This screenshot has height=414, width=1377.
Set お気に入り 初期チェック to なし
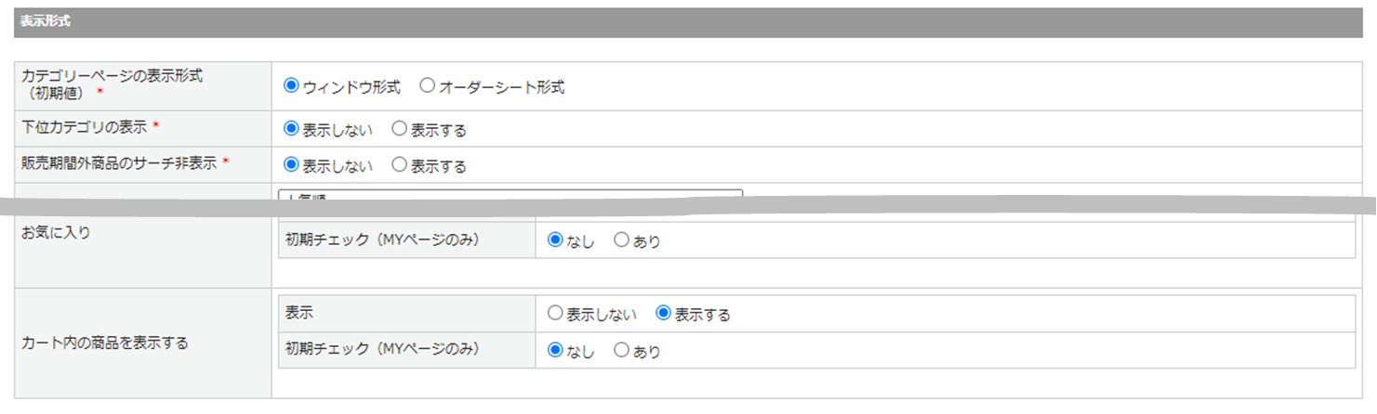point(556,240)
